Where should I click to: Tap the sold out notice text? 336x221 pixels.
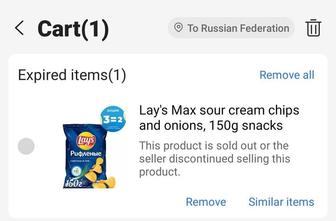pyautogui.click(x=214, y=159)
